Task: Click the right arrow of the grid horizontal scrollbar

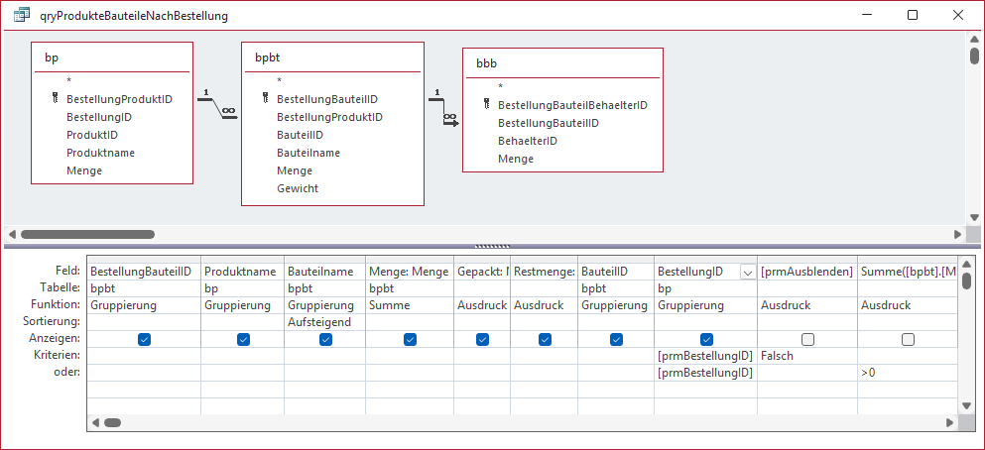Action: 956,422
